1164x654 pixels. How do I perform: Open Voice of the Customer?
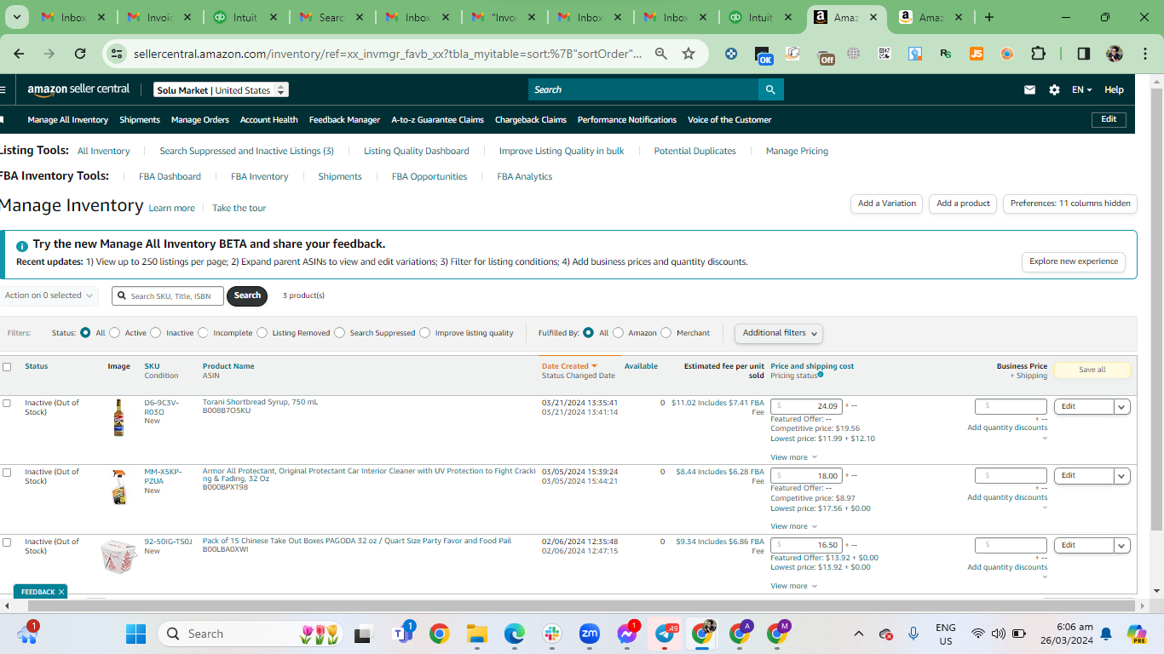[x=729, y=120]
